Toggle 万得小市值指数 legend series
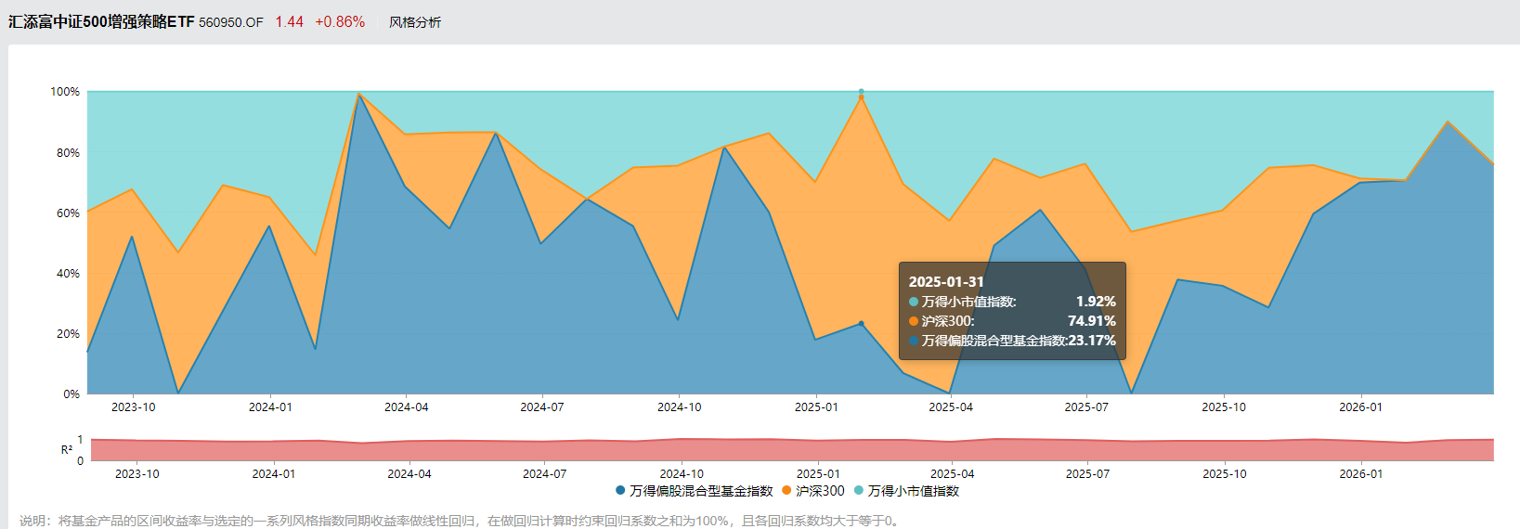Image resolution: width=1520 pixels, height=529 pixels. pyautogui.click(x=906, y=491)
